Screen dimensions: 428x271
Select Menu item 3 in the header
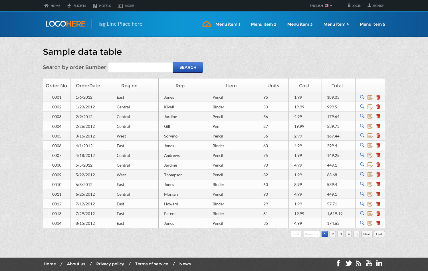(x=300, y=24)
